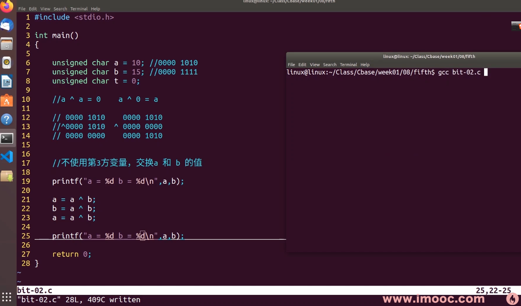Launch Rhythmbox music player from dock
Viewport: 521px width, 306px height.
[7, 63]
